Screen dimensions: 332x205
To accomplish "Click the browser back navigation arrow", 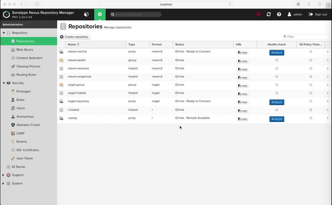I will tap(22, 4).
